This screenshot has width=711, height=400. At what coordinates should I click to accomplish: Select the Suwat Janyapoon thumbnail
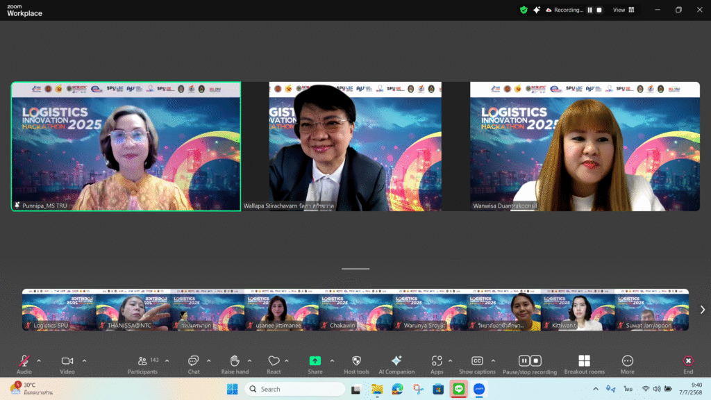(651, 310)
